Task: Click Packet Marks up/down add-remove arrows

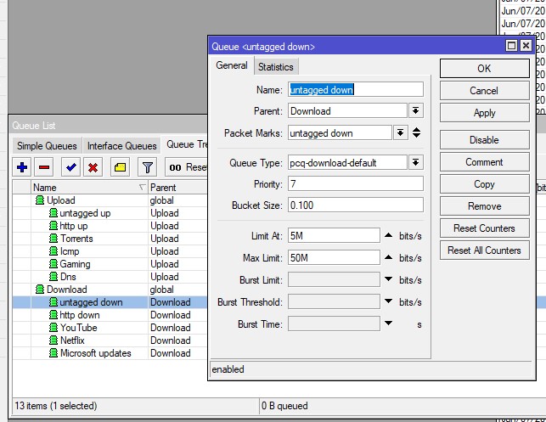Action: tap(416, 132)
